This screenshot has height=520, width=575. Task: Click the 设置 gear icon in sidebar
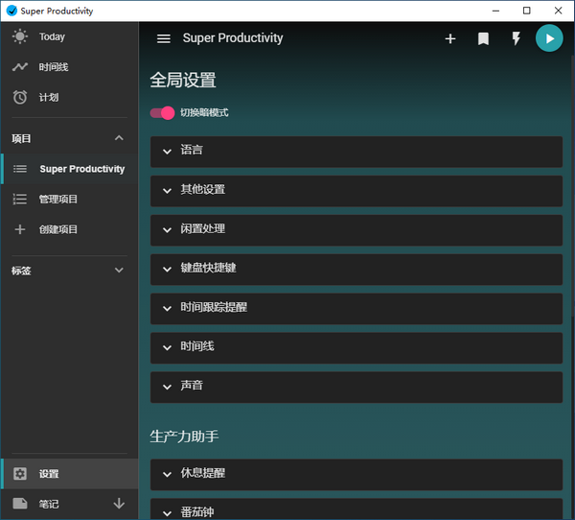(20, 473)
